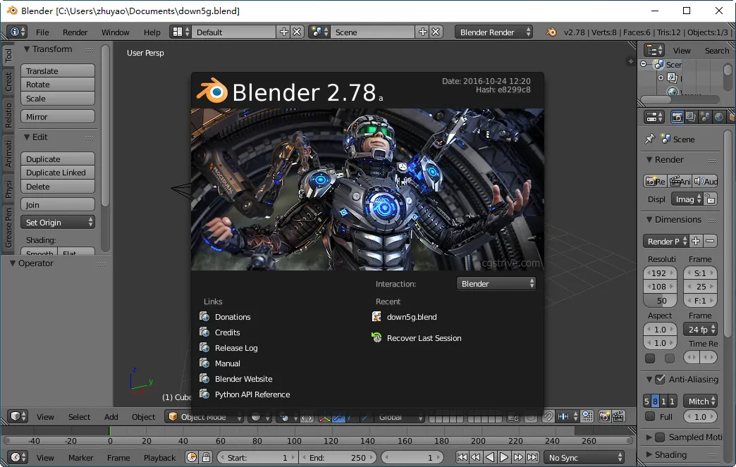736x467 pixels.
Task: Click the Translate button
Action: click(x=58, y=71)
